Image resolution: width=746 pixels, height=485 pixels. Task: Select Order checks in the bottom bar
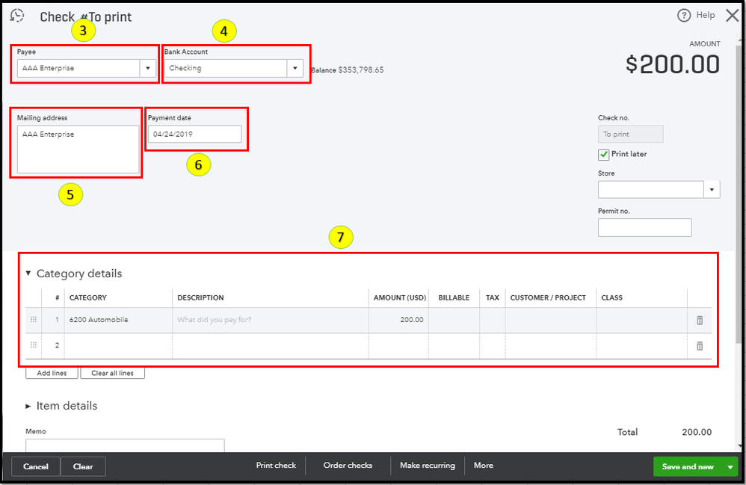pyautogui.click(x=348, y=466)
